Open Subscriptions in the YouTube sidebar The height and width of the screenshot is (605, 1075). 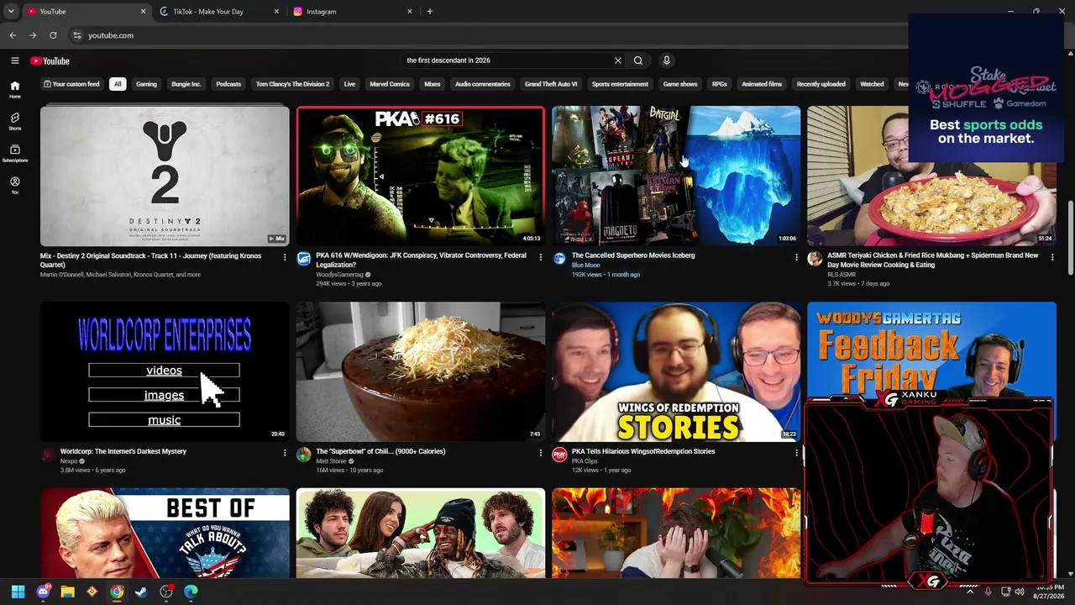click(x=14, y=153)
